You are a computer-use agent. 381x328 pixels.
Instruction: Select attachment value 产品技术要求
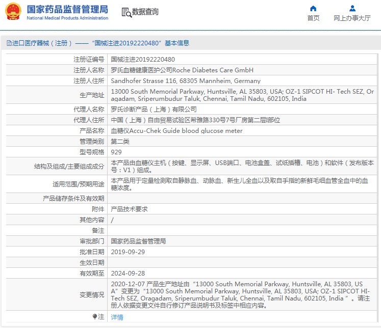[129, 209]
